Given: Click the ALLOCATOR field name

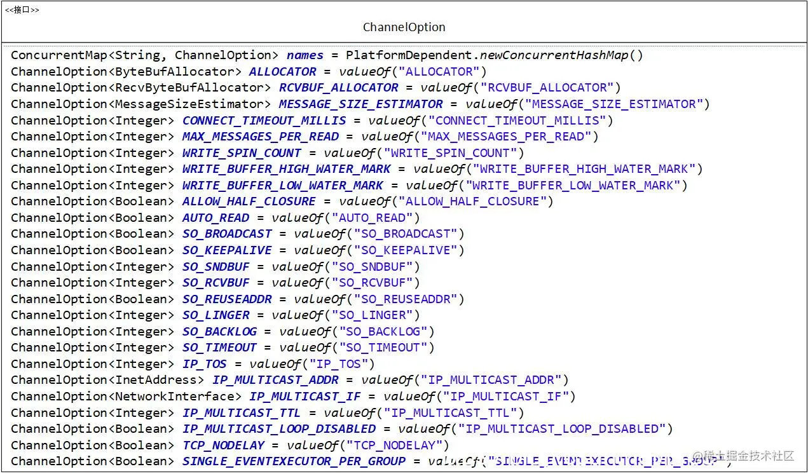Looking at the screenshot, I should [282, 71].
